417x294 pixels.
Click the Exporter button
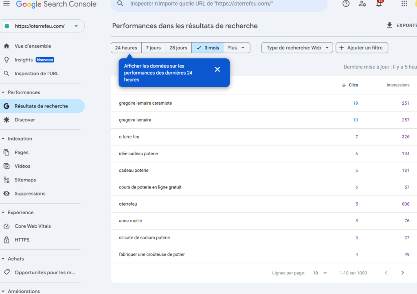[402, 26]
